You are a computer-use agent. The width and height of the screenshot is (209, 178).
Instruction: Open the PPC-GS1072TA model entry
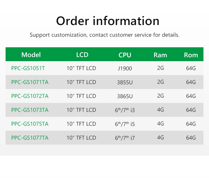click(30, 96)
